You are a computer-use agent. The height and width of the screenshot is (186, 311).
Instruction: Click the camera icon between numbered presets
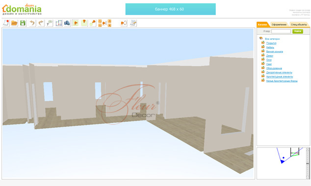coord(104,23)
